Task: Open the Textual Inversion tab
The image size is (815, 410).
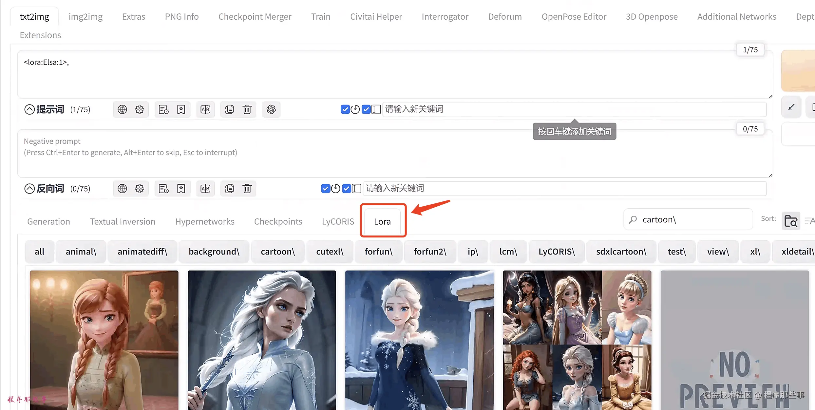Action: click(123, 222)
